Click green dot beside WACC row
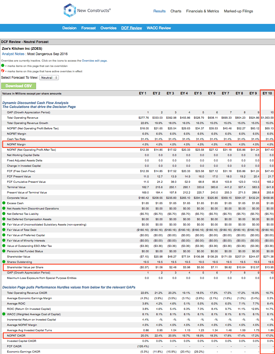The image size is (275, 354). pyautogui.click(x=4, y=314)
